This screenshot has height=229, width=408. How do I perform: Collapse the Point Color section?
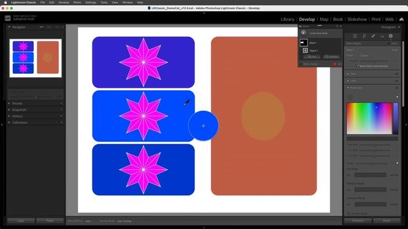(x=348, y=88)
